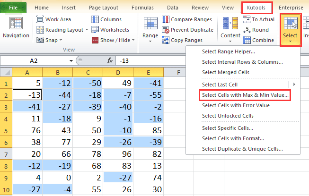Viewport: 309px width, 196px height.
Task: Select row 10 header
Action: [6, 190]
